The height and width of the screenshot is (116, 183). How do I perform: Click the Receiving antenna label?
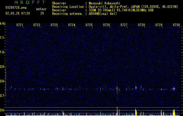(67, 14)
